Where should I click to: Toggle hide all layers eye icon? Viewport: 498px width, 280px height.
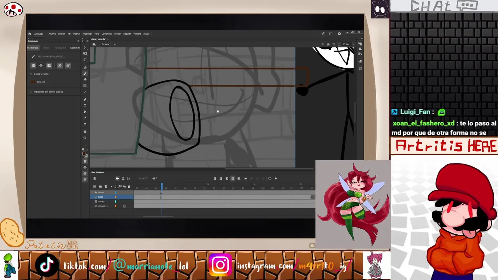tap(124, 186)
